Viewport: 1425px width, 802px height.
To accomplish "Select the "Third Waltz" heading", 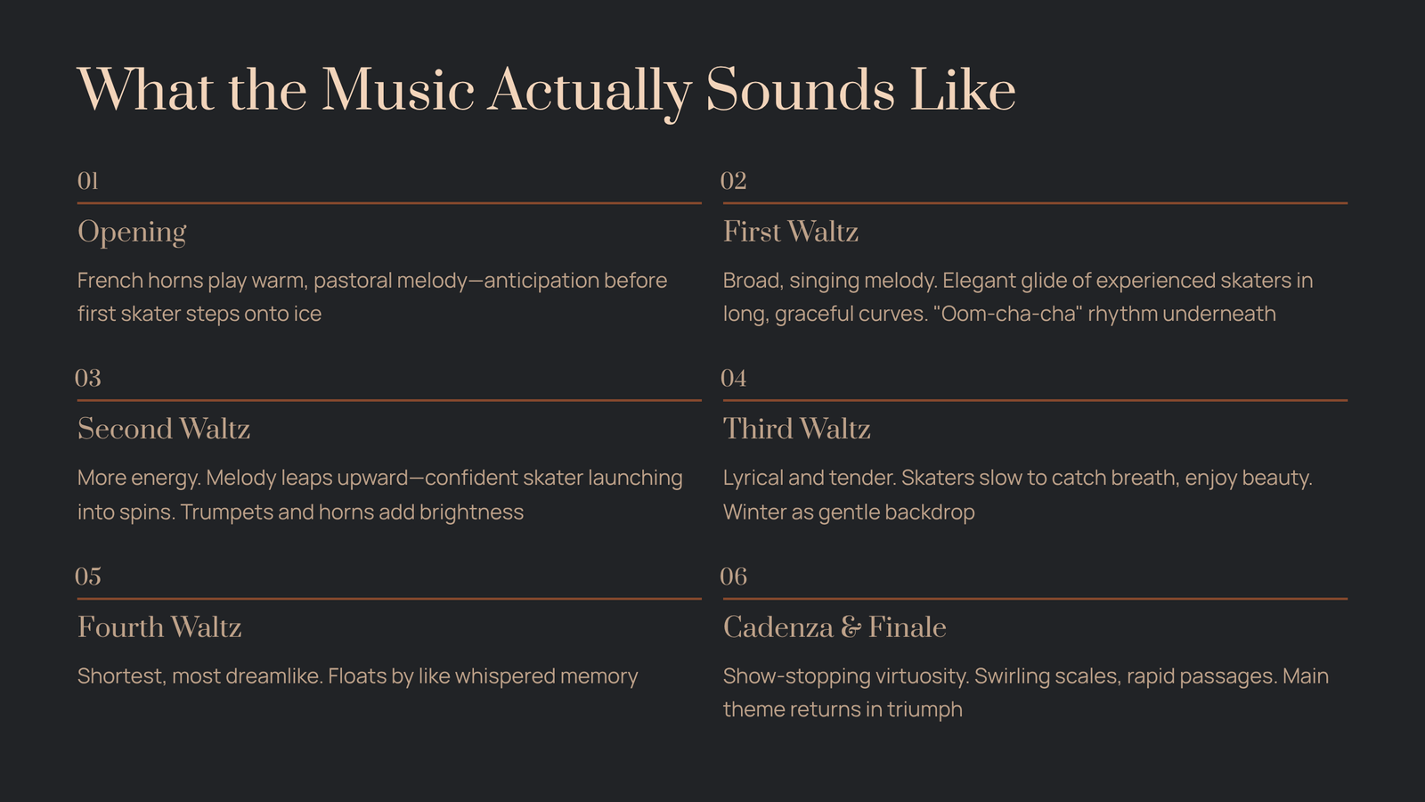I will [x=796, y=430].
